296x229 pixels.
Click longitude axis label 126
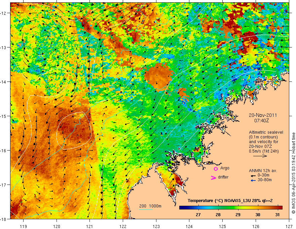(x=256, y=226)
